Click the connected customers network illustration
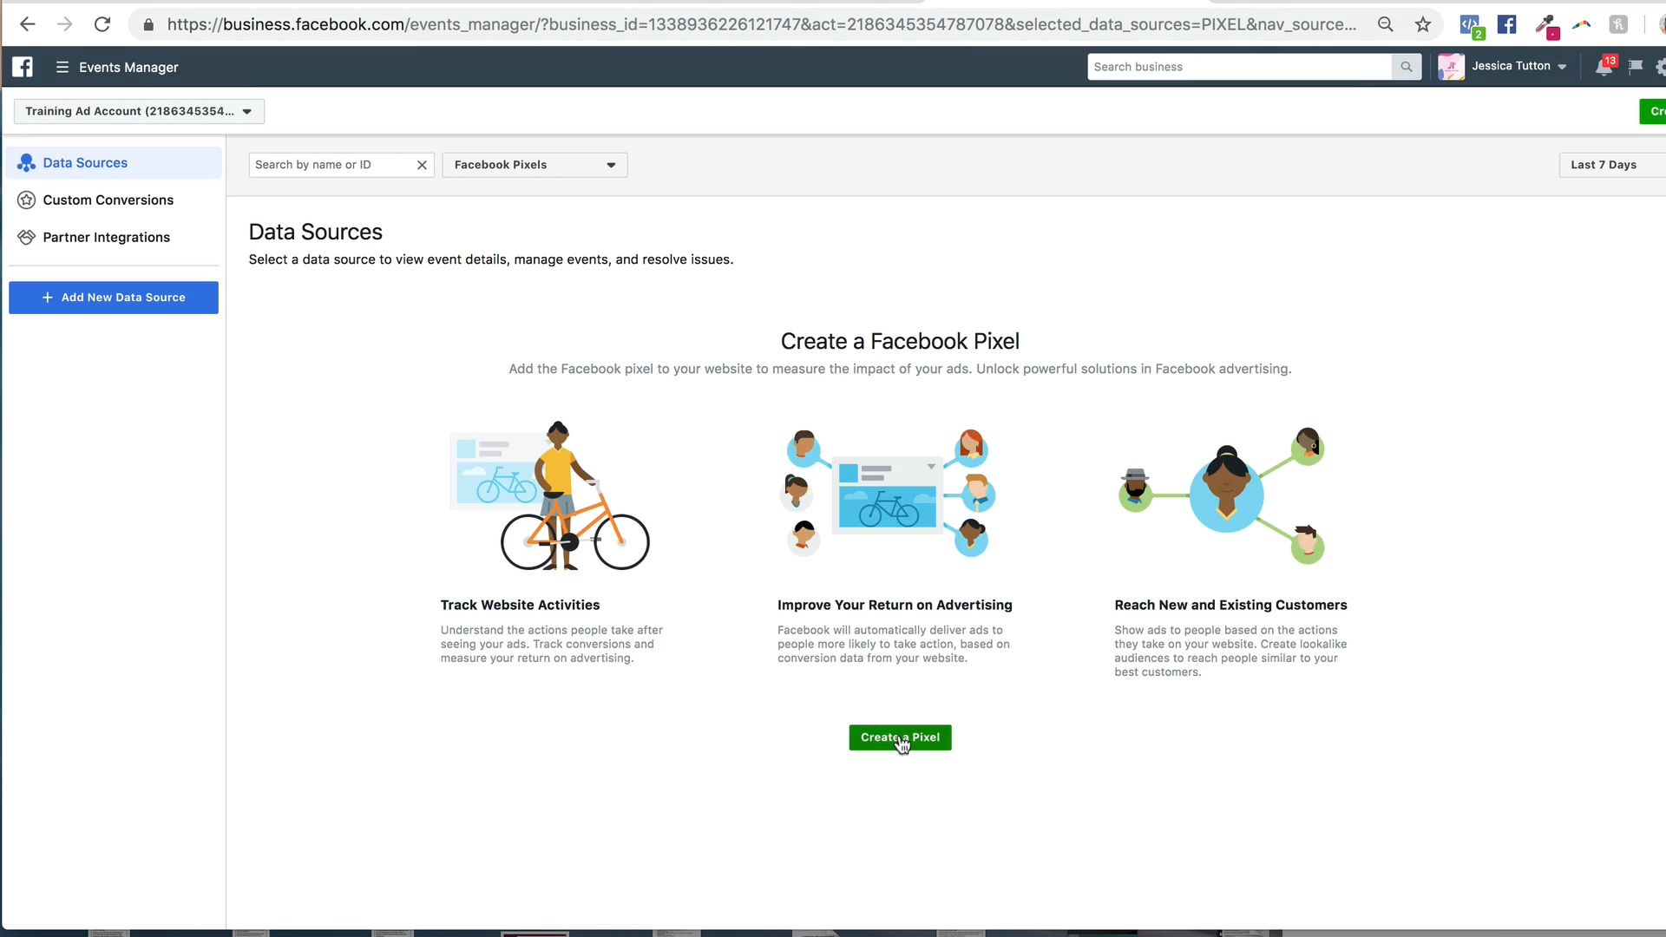 [x=1223, y=495]
